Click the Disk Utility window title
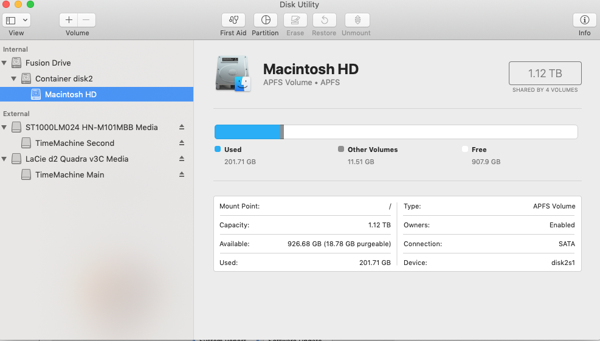The width and height of the screenshot is (600, 341). [x=299, y=5]
